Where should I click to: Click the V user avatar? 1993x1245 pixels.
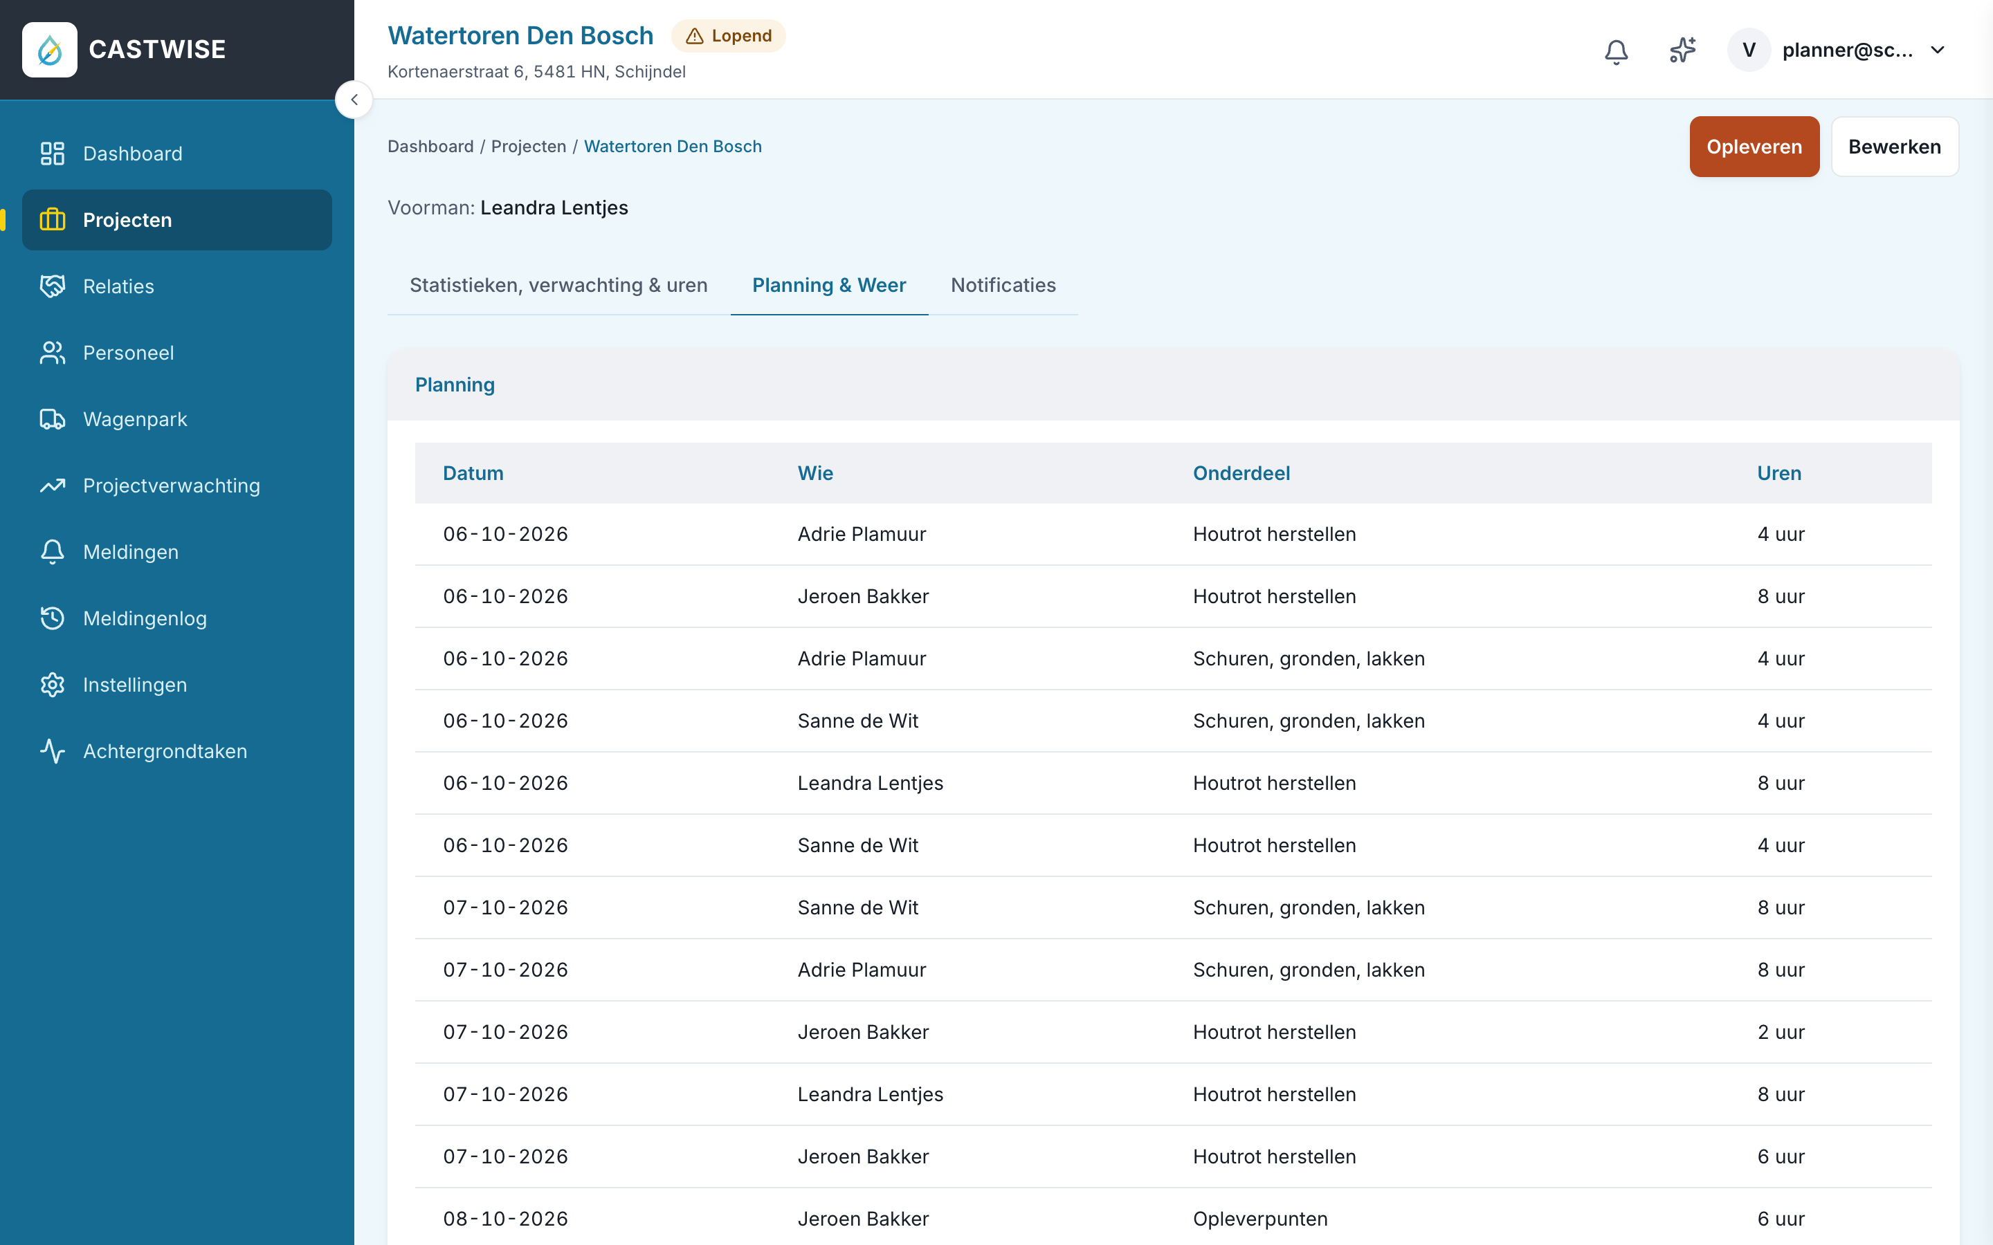[x=1749, y=50]
